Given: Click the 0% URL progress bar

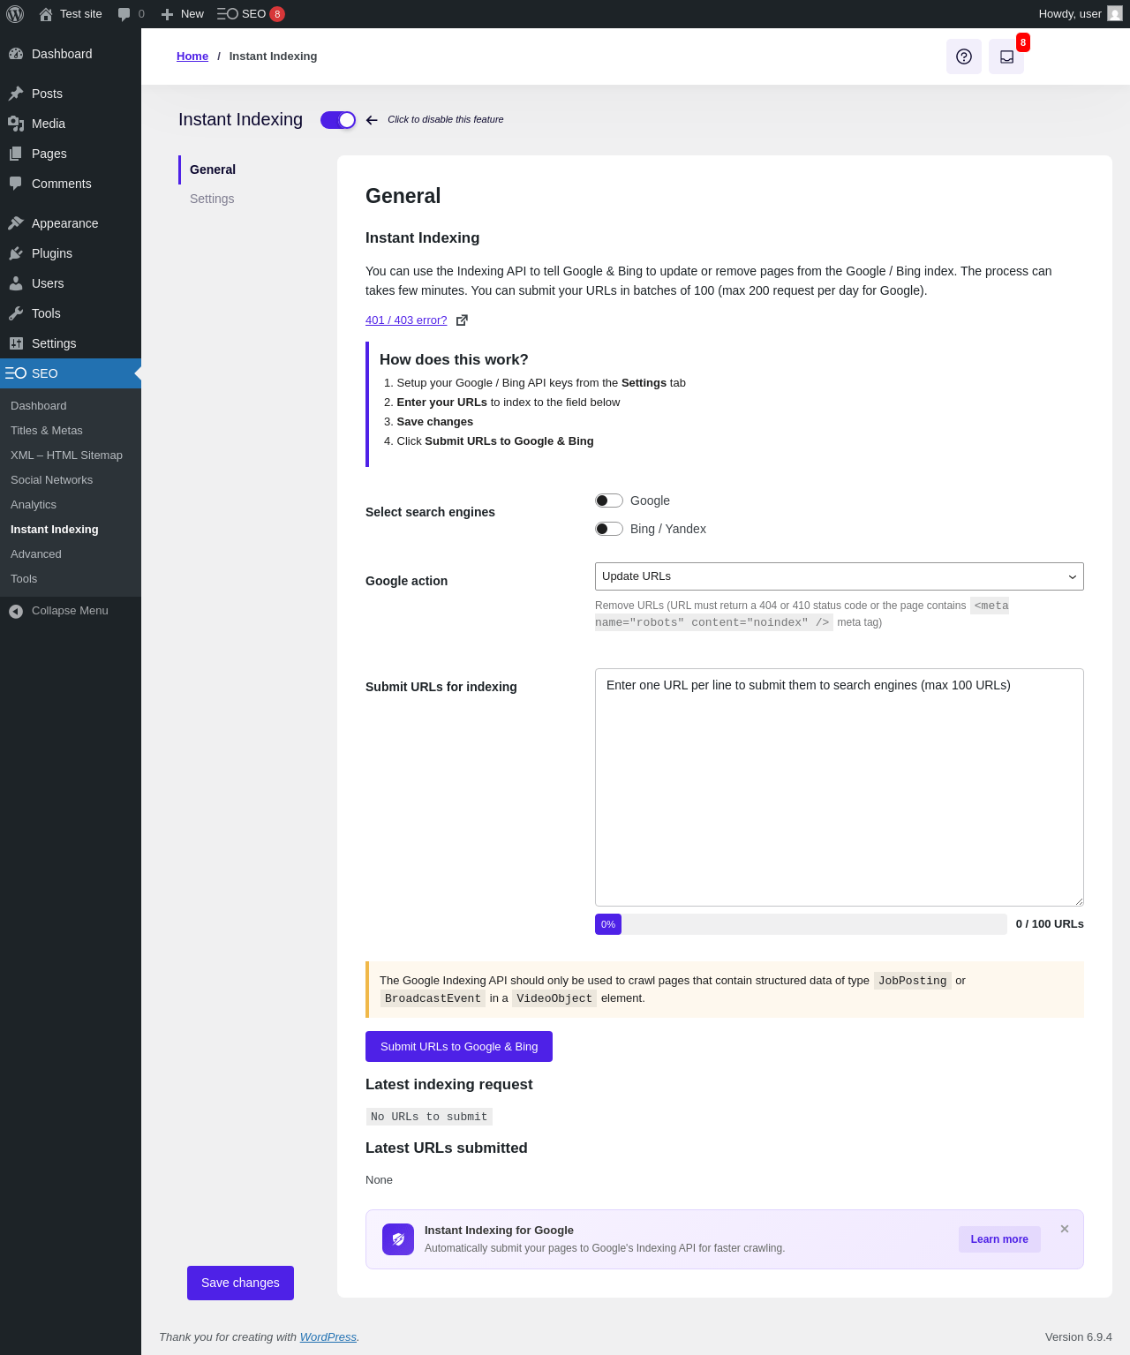Looking at the screenshot, I should pos(800,924).
